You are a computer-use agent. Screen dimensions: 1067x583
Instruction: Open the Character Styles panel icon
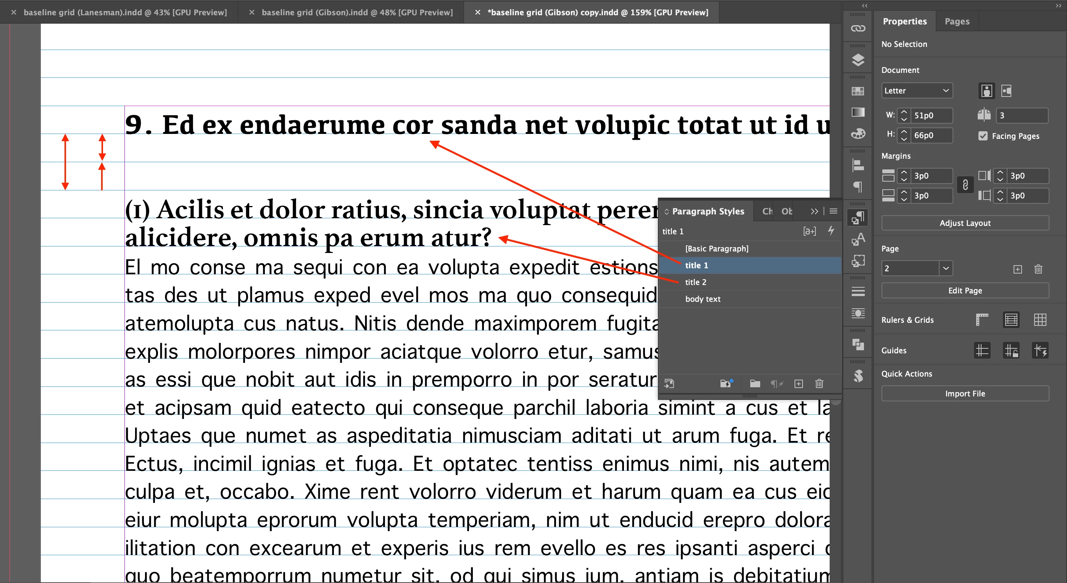pyautogui.click(x=858, y=239)
